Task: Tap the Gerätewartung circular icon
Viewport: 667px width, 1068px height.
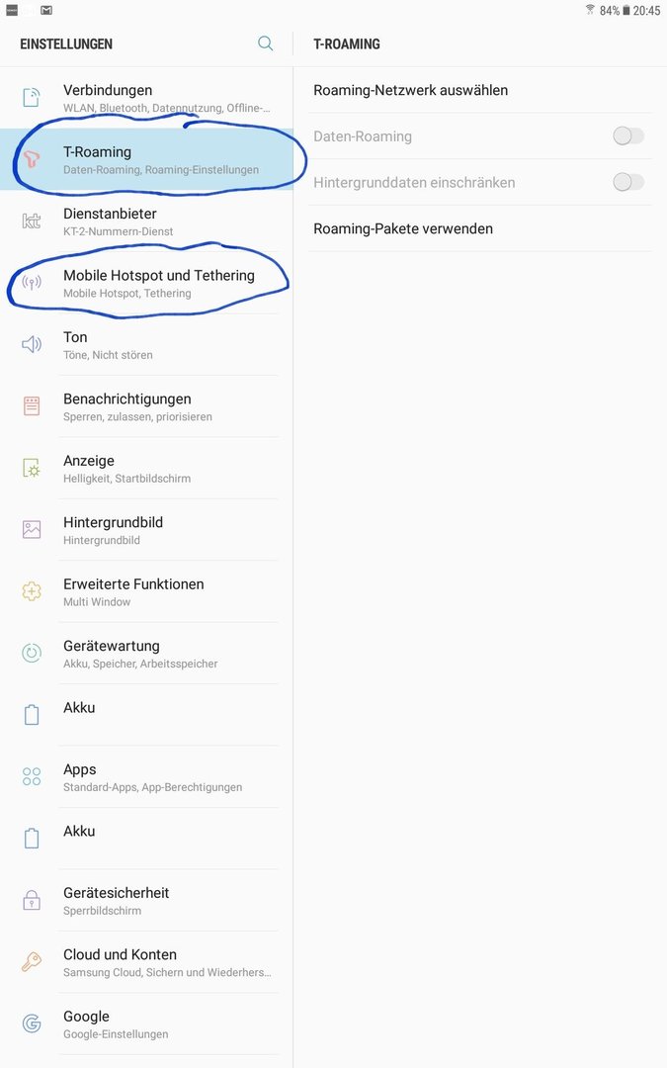Action: pos(32,654)
